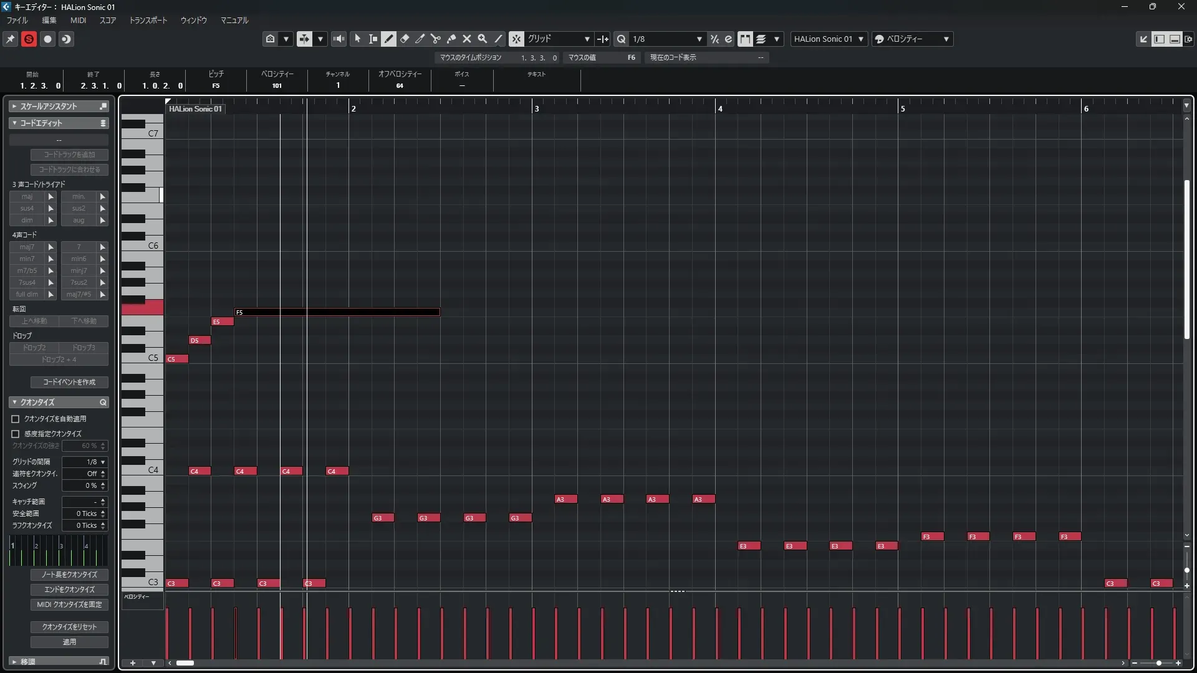Enable auto-apply quantize checkbox
The image size is (1197, 673).
point(16,419)
